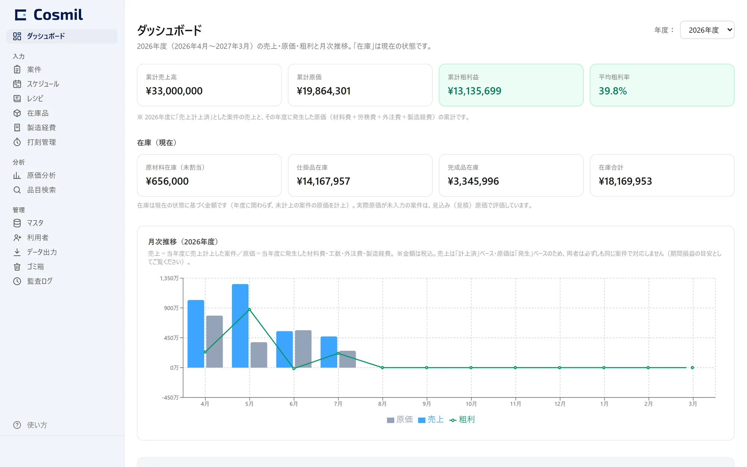Go to 原価分析 analysis page
This screenshot has width=747, height=467.
(x=62, y=176)
